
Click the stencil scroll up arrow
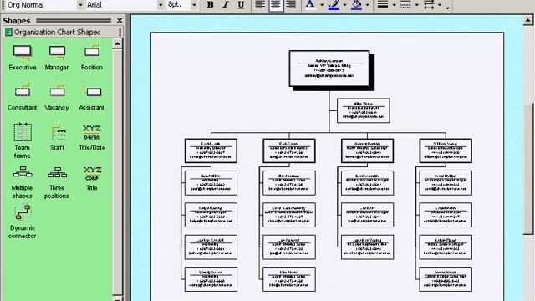point(117,44)
